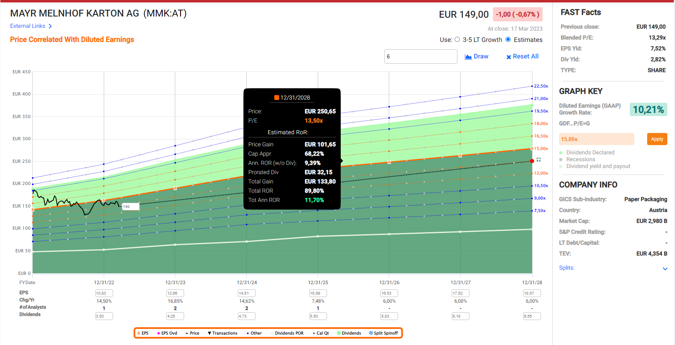Click the Draw chart icon

coord(468,57)
